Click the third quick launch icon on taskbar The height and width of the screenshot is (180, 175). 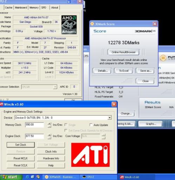38,177
